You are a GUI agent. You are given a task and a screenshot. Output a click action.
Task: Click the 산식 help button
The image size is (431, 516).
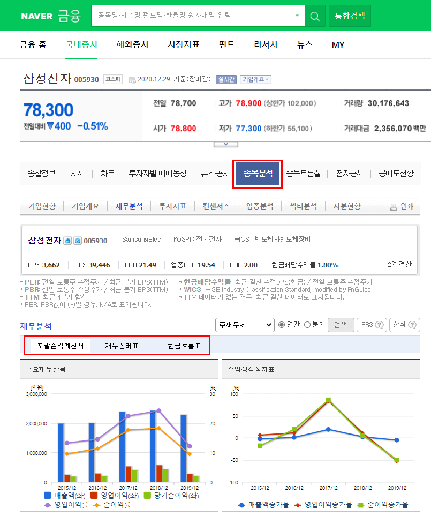[405, 325]
